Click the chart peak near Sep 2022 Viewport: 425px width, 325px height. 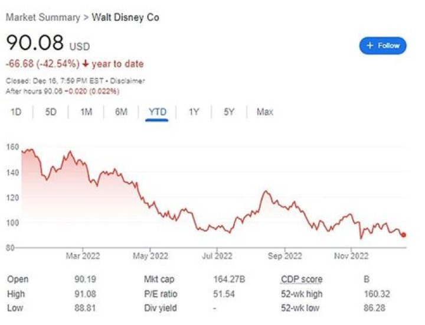[266, 191]
